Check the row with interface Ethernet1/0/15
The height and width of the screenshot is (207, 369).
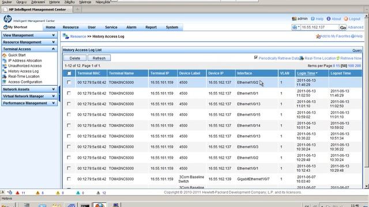69,114
